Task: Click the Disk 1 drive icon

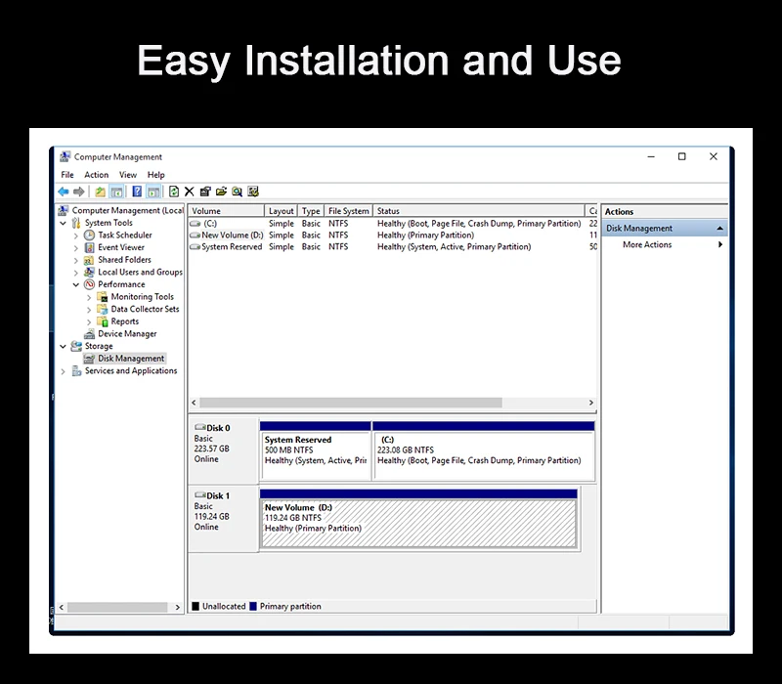Action: point(200,495)
